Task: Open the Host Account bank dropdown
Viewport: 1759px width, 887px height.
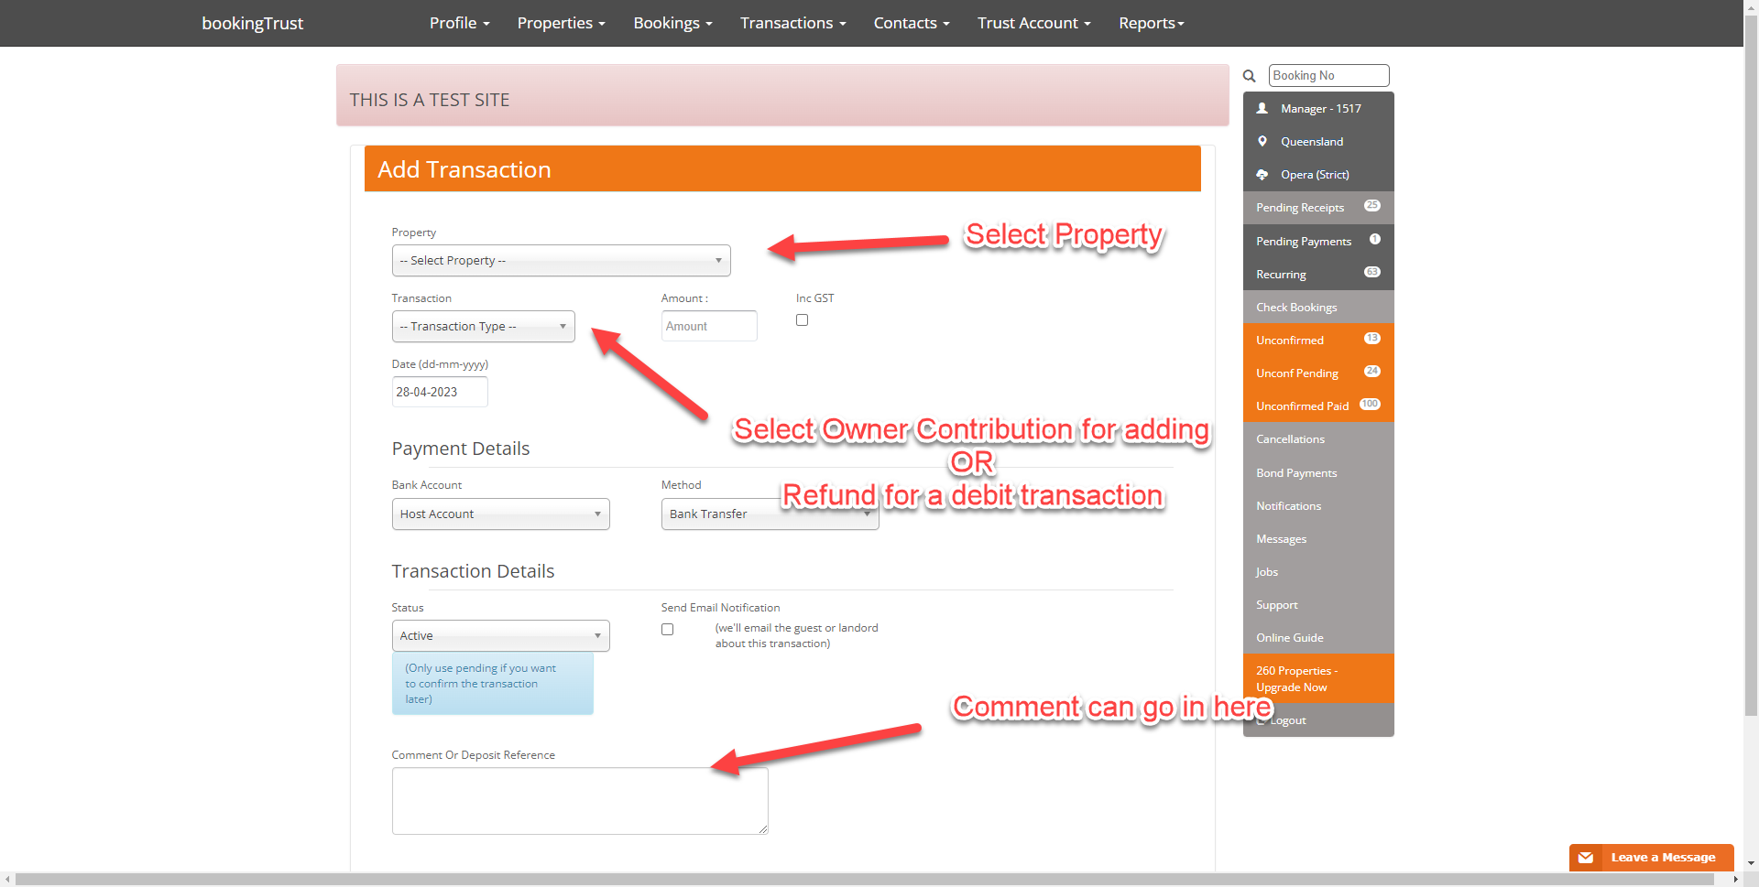Action: click(x=500, y=514)
